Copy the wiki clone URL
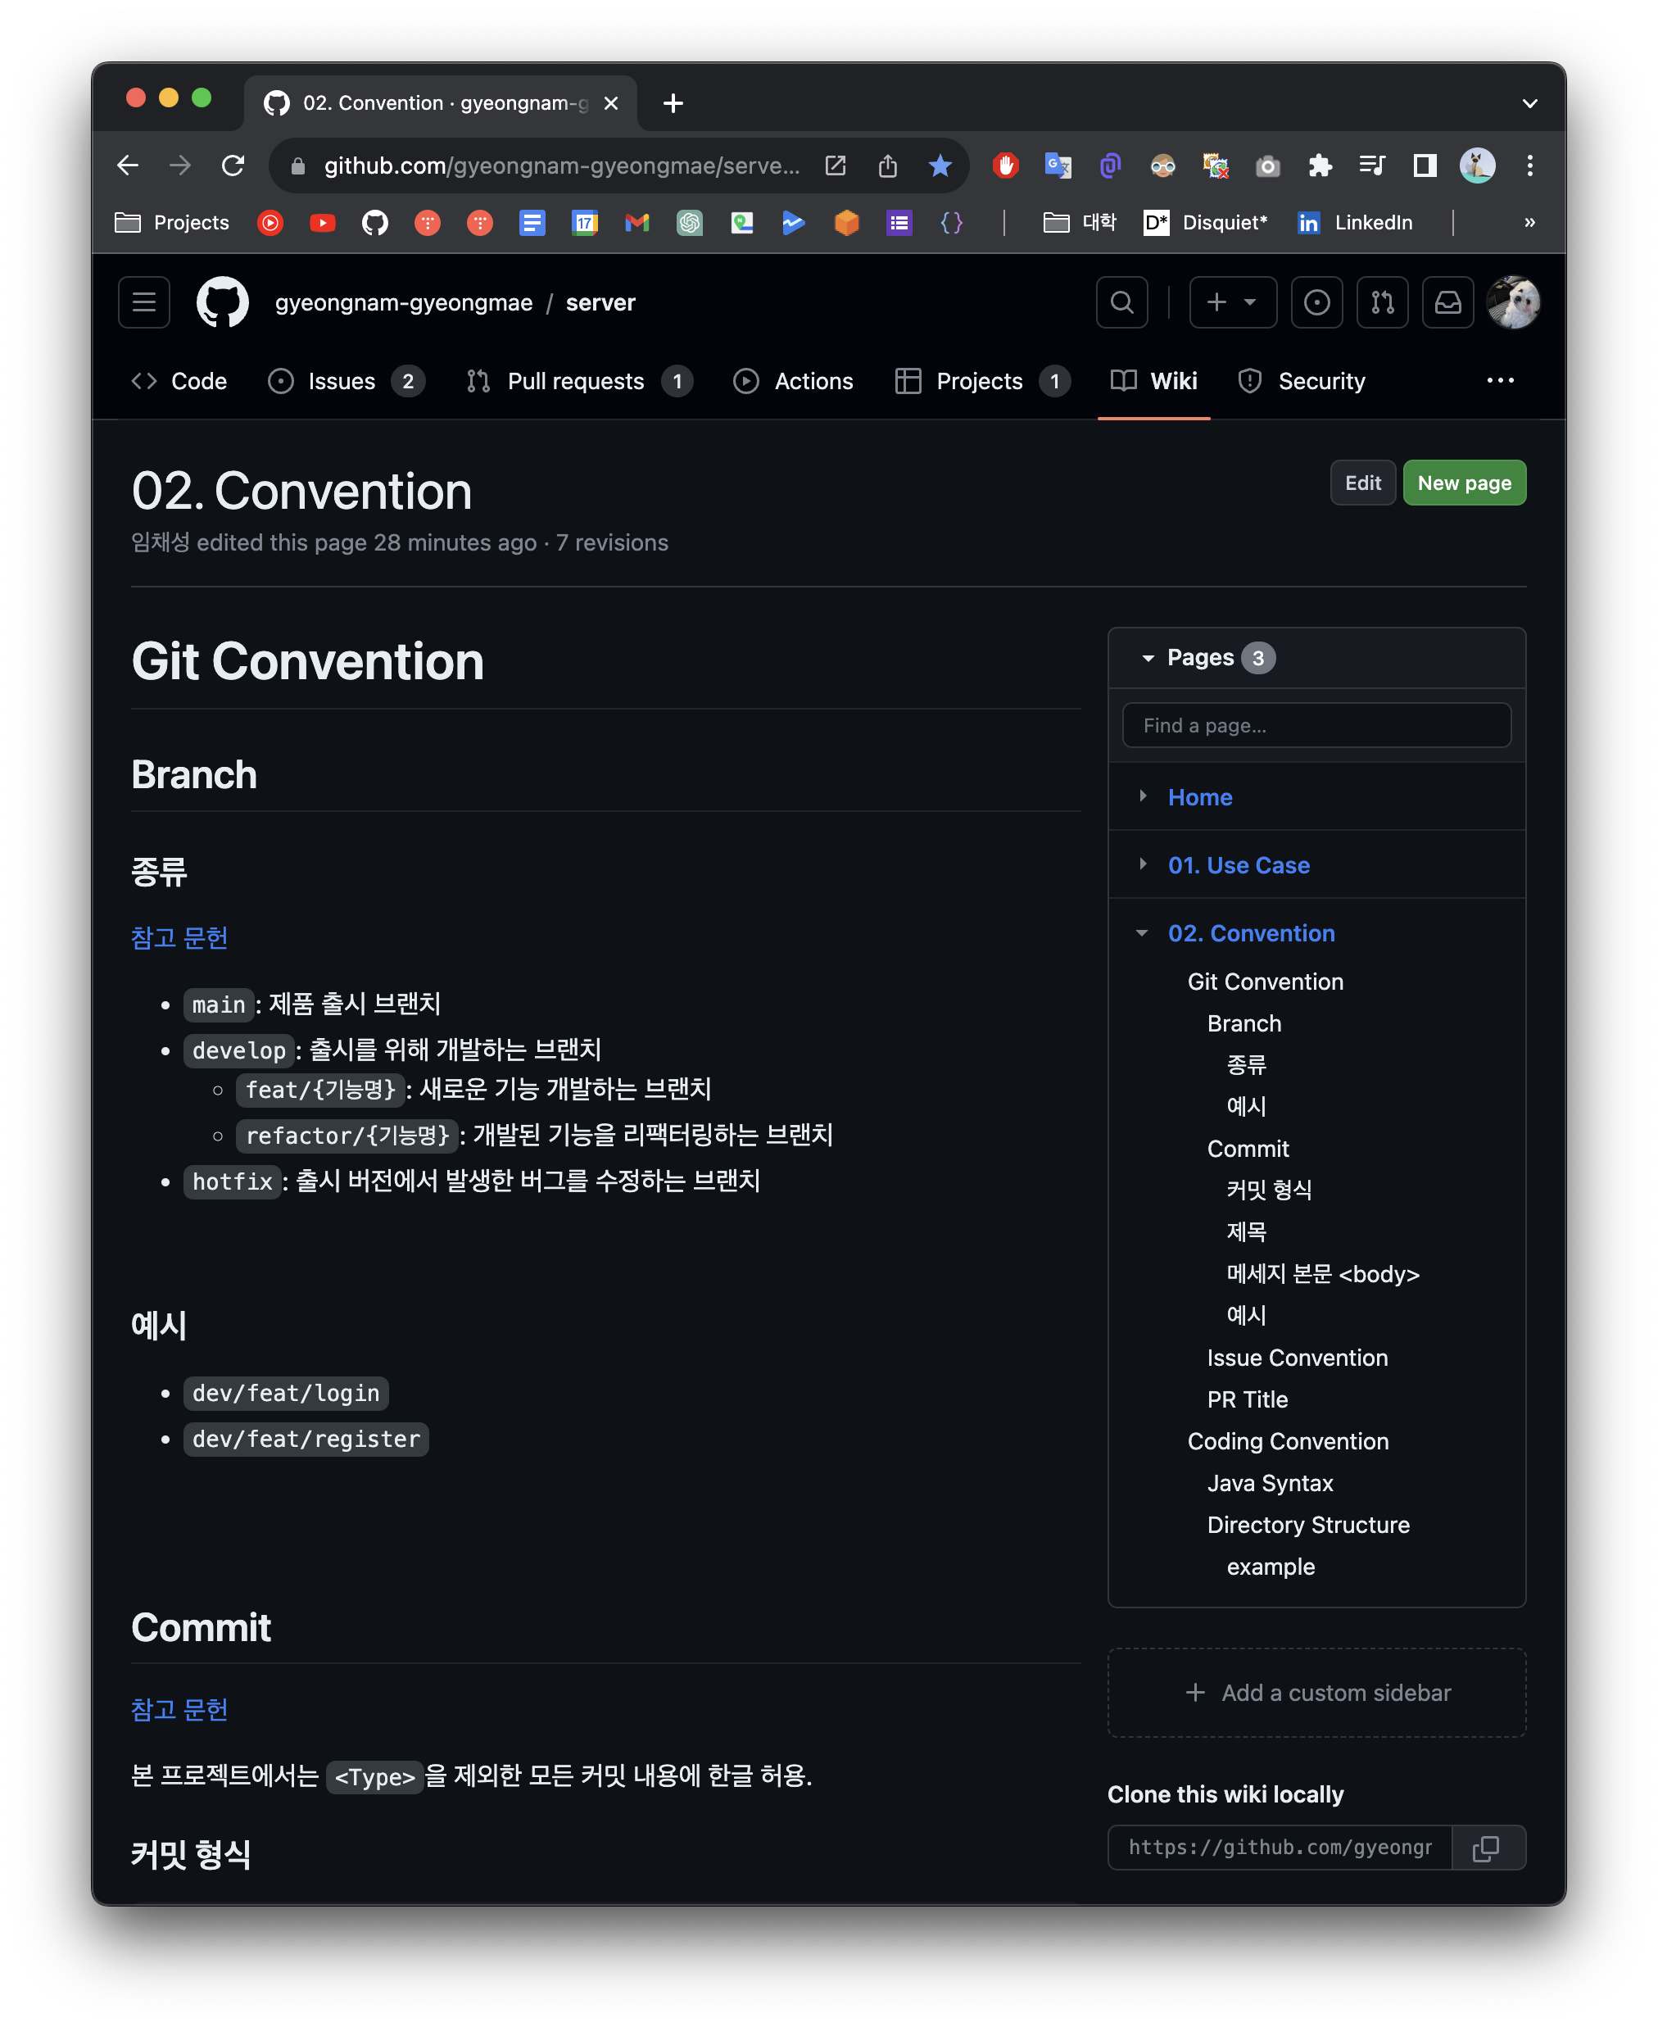This screenshot has width=1658, height=2027. coord(1486,1848)
